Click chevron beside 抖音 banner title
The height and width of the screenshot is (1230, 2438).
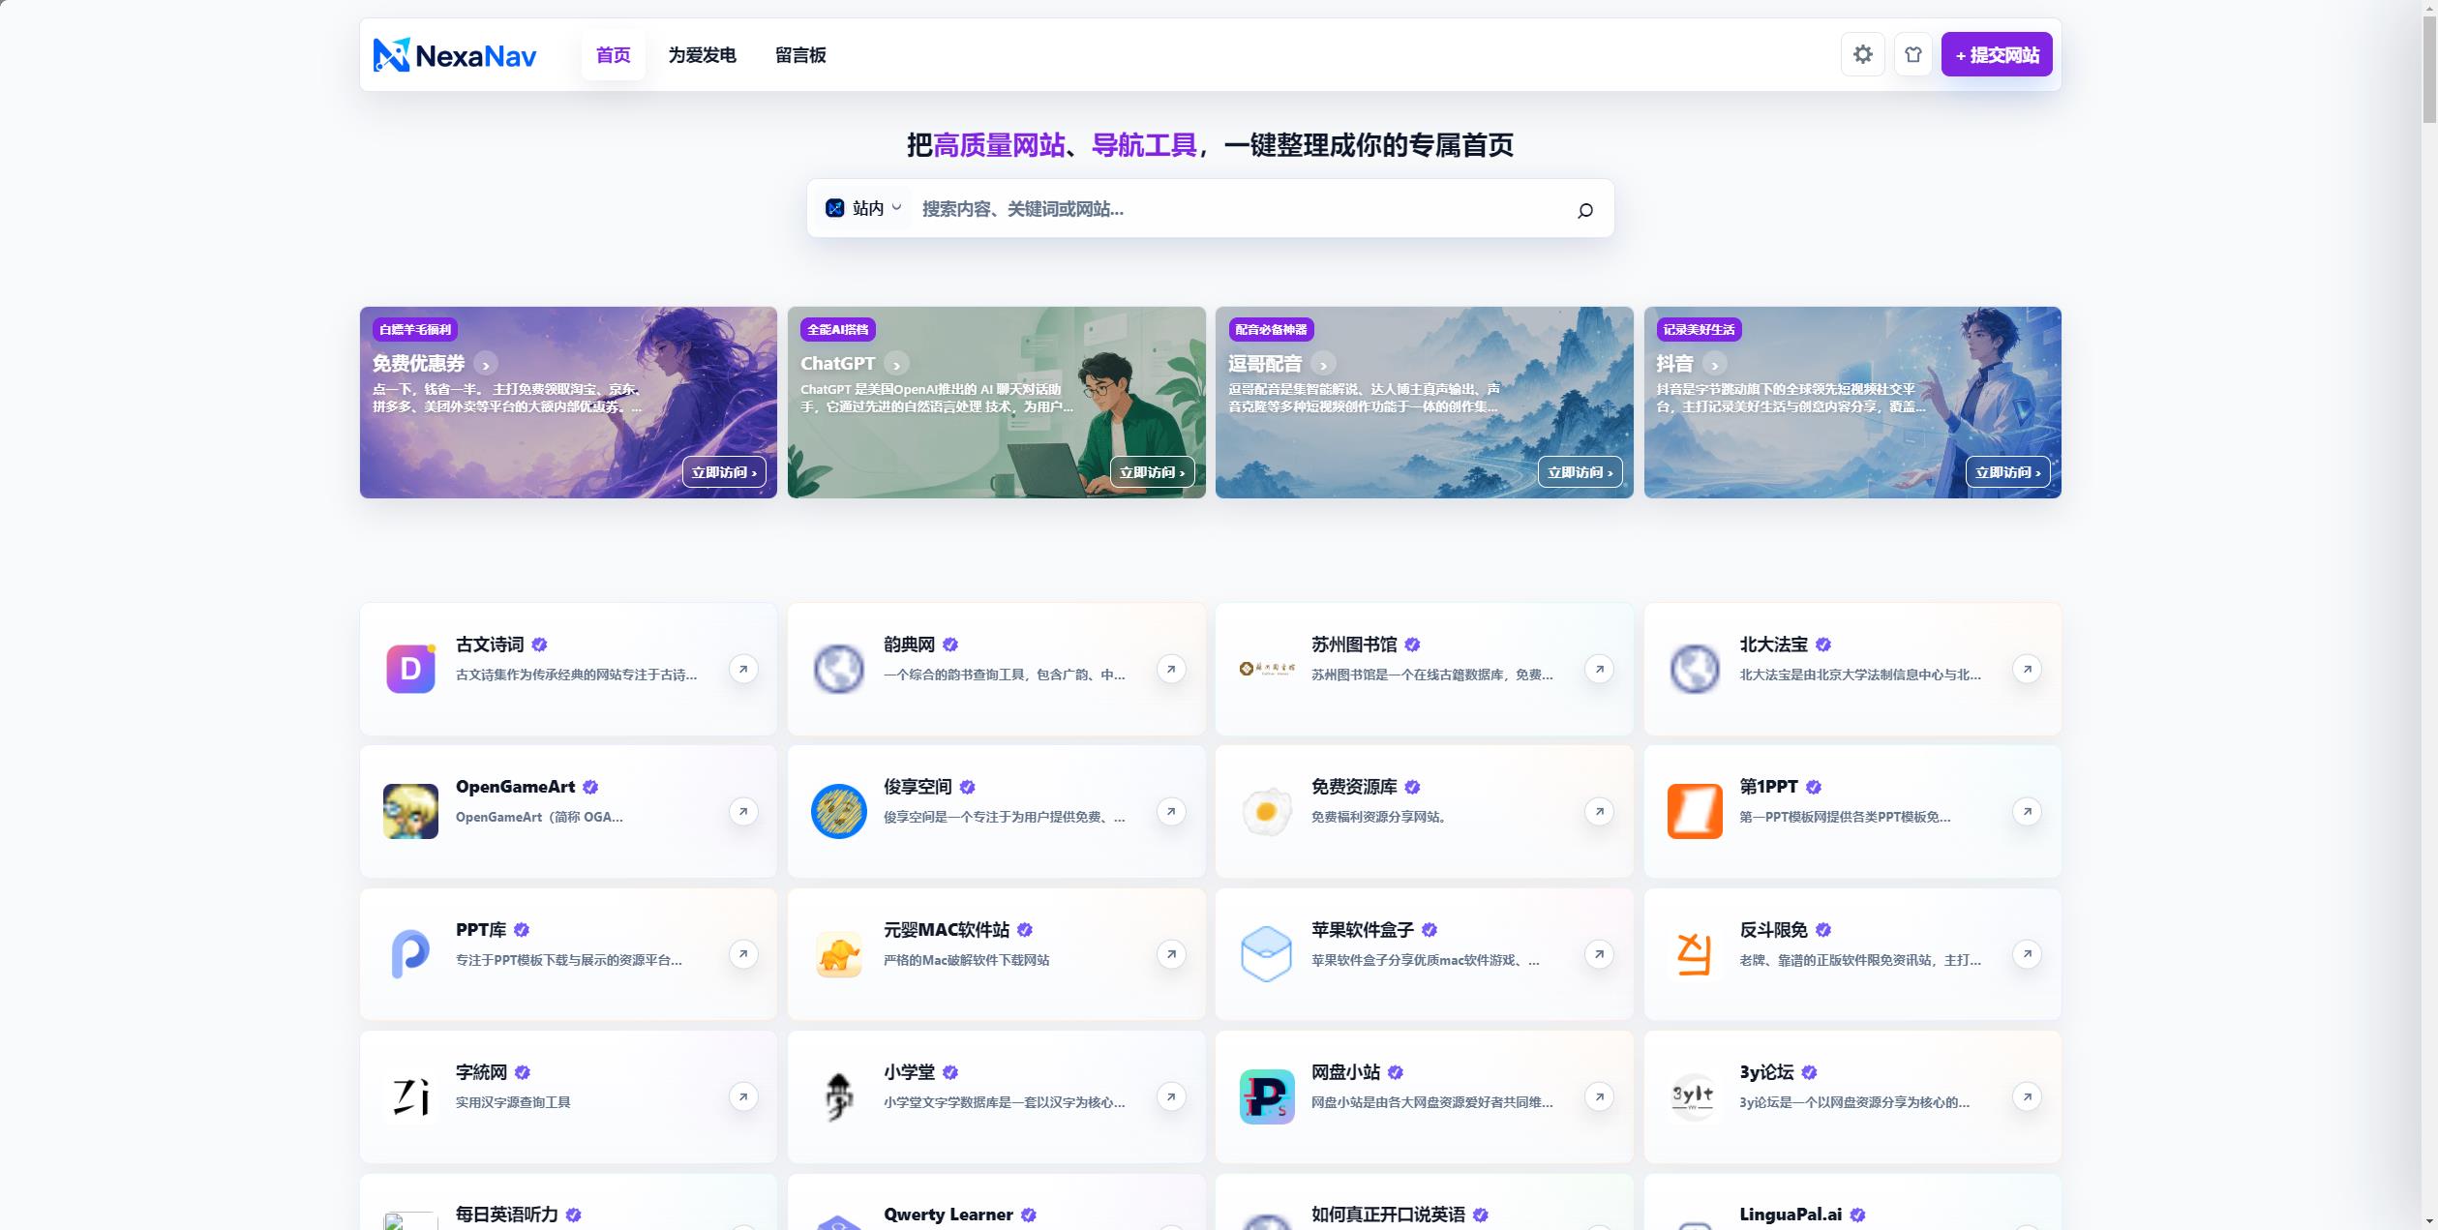[1715, 364]
